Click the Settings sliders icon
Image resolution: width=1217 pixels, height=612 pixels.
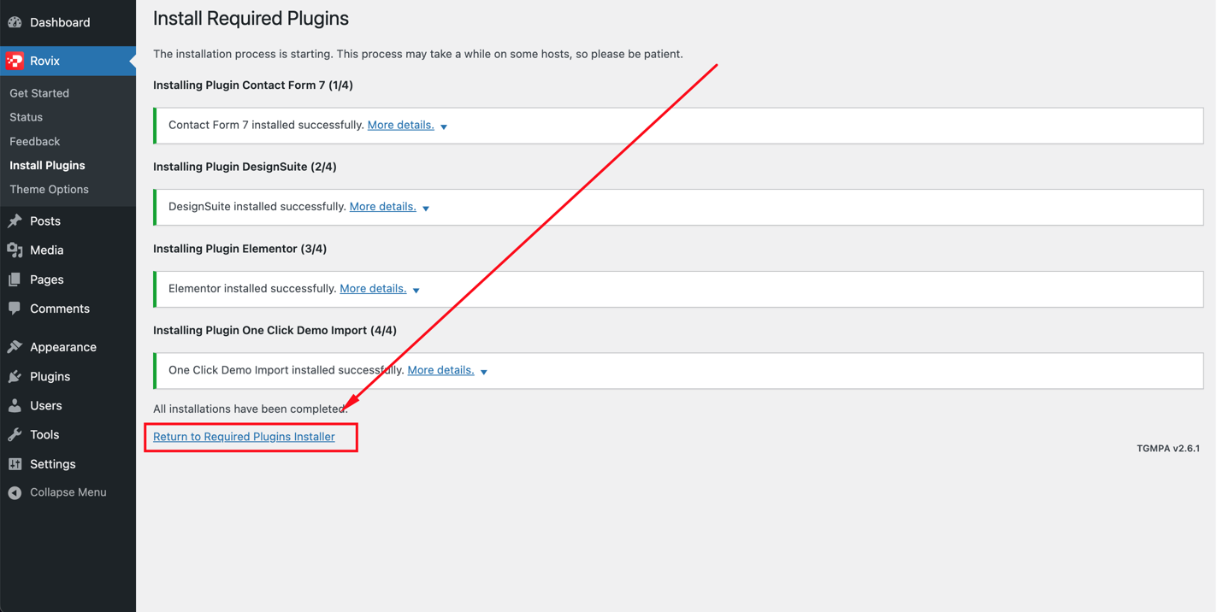(15, 464)
